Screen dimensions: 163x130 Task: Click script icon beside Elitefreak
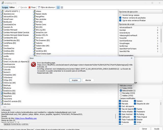pyautogui.click(x=2, y=85)
